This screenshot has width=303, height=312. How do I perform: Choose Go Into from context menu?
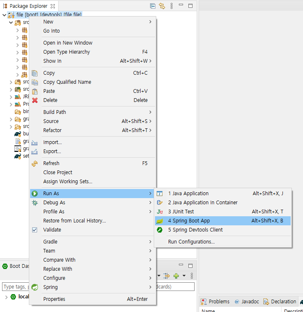click(93, 31)
